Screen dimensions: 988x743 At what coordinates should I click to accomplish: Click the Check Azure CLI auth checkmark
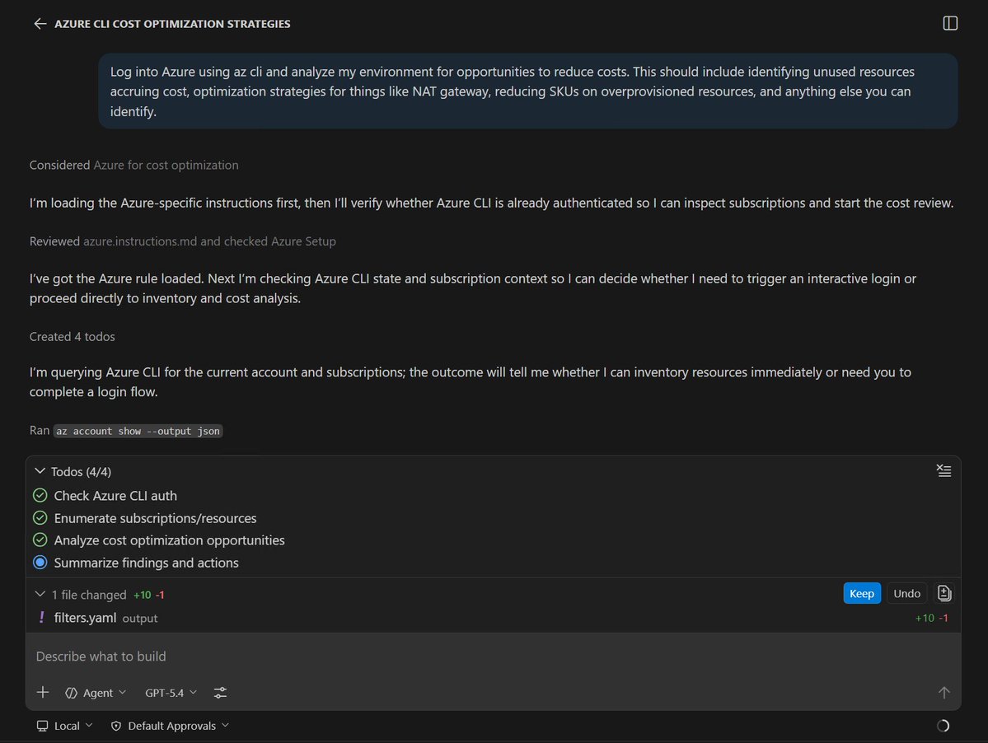tap(40, 496)
